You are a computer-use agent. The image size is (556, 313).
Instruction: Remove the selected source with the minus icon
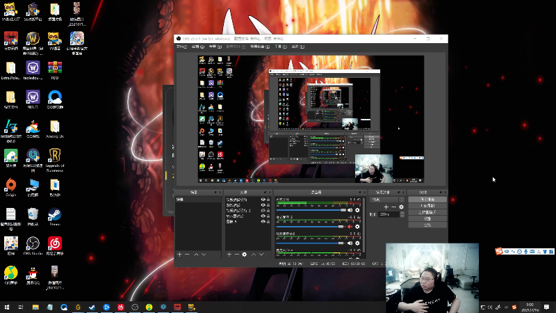pos(236,255)
